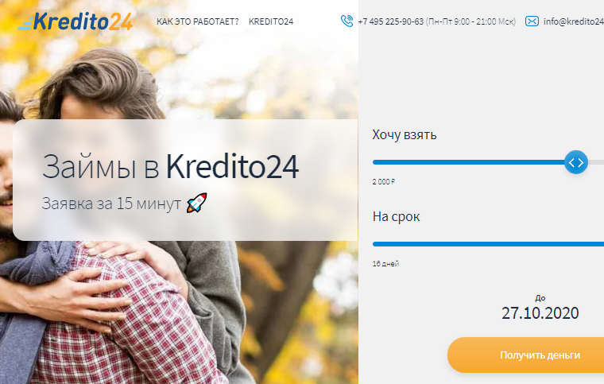This screenshot has height=384, width=604.
Task: Click the '16 дней' minimum term label
Action: click(x=385, y=264)
